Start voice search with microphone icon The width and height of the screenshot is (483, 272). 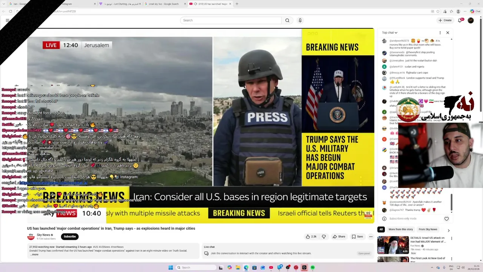point(300,20)
